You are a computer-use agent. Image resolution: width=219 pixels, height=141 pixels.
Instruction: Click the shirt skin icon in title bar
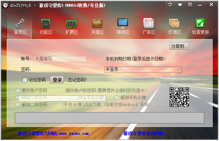click(x=180, y=5)
